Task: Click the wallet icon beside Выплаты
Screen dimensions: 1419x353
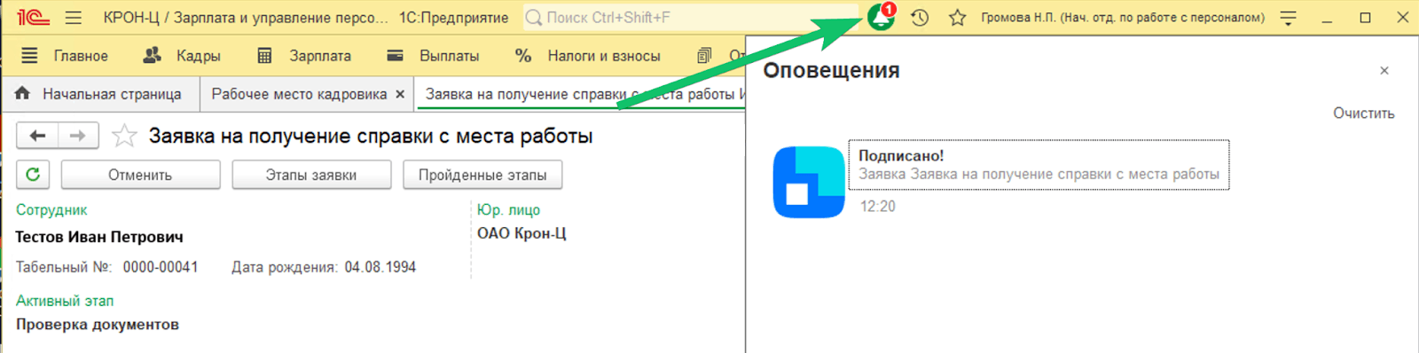Action: (396, 56)
